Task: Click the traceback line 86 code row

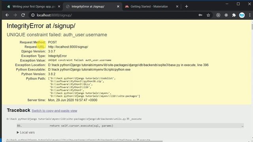Action: point(130,126)
